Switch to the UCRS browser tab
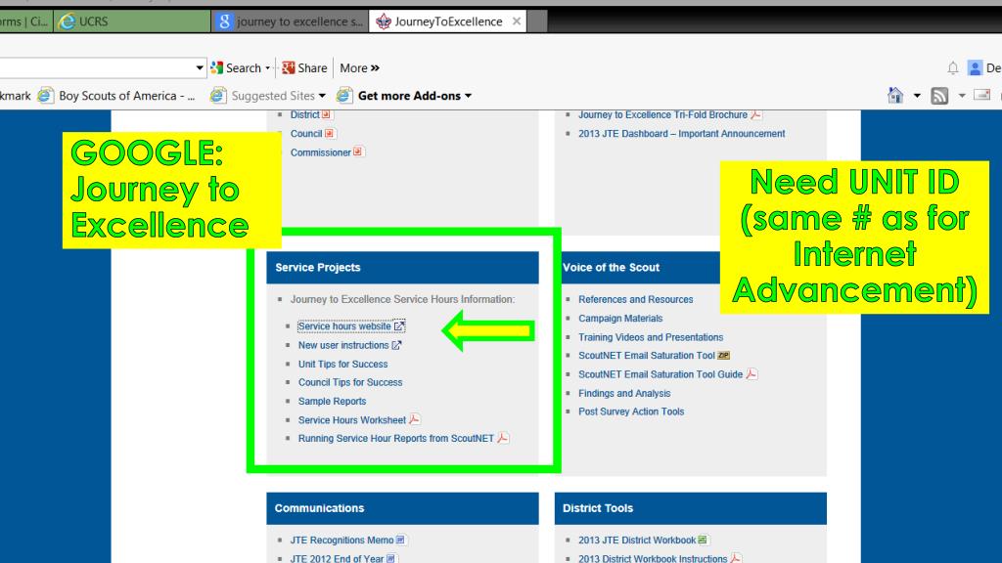 pyautogui.click(x=132, y=22)
